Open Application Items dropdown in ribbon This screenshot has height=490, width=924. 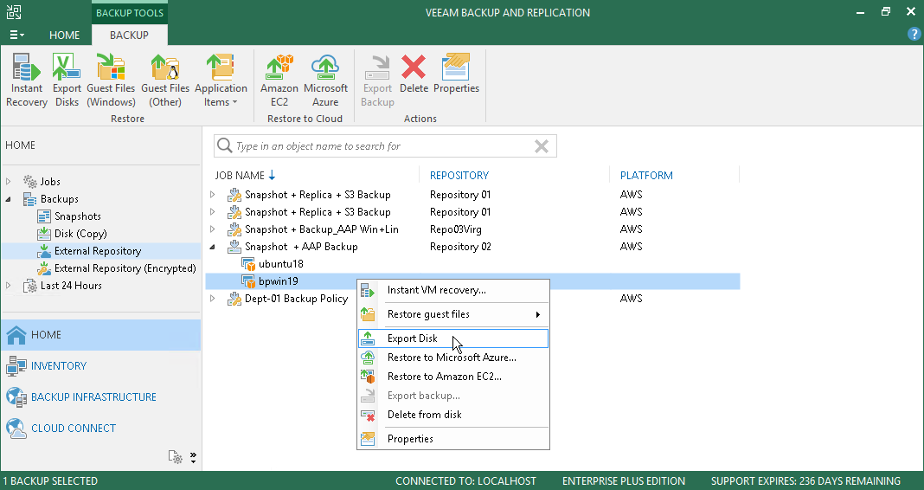[x=221, y=81]
